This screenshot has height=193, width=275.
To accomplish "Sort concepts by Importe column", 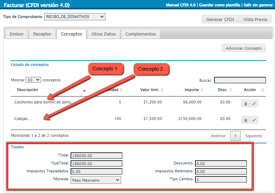I will 202,90.
